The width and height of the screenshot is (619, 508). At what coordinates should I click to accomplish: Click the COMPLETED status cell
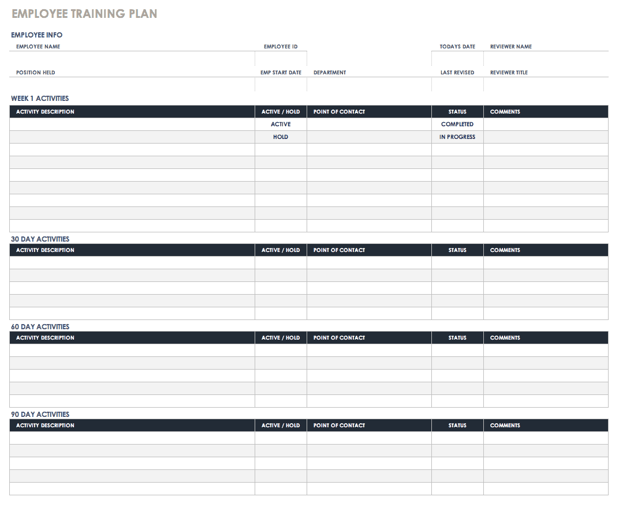click(x=457, y=124)
